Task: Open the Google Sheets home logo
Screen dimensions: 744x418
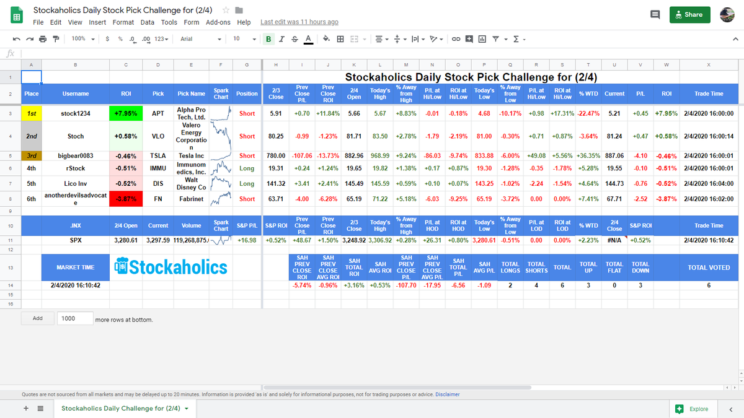Action: coord(17,15)
